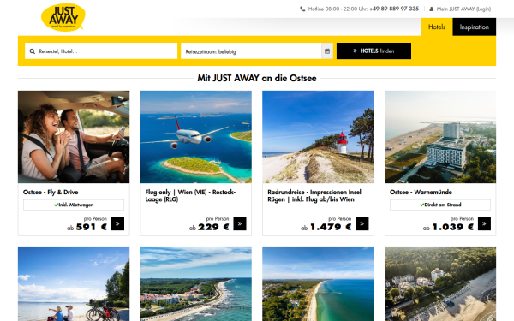Click arrow button for 1.479 € offer
The image size is (514, 321).
(362, 223)
